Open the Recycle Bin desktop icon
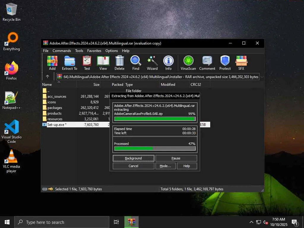This screenshot has height=228, width=304. [x=12, y=12]
